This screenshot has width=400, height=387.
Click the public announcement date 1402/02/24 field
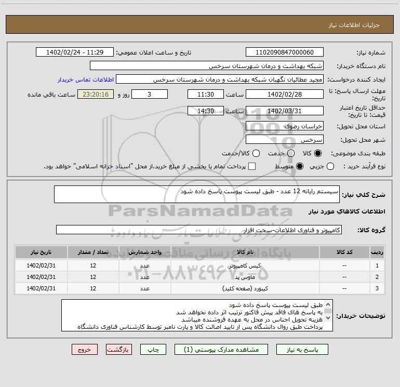[75, 52]
